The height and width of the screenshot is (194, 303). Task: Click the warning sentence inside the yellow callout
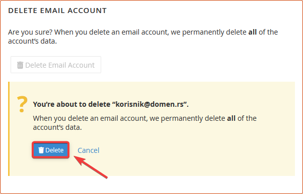click(x=144, y=123)
